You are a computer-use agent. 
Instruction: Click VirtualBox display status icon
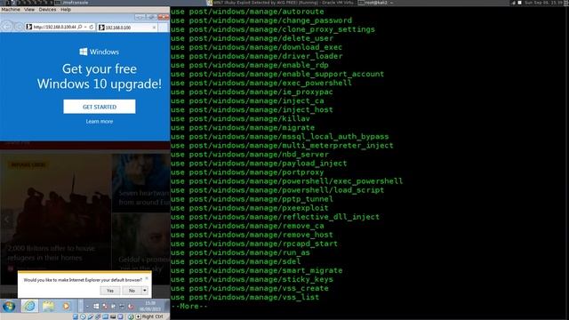pyautogui.click(x=113, y=316)
